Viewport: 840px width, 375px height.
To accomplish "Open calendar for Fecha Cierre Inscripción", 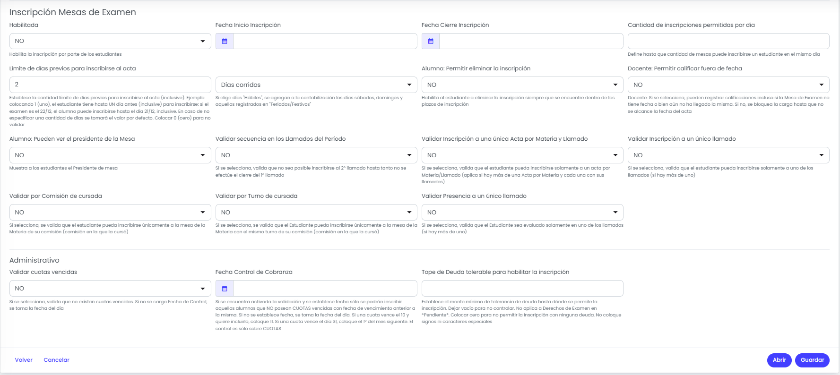I will coord(431,41).
